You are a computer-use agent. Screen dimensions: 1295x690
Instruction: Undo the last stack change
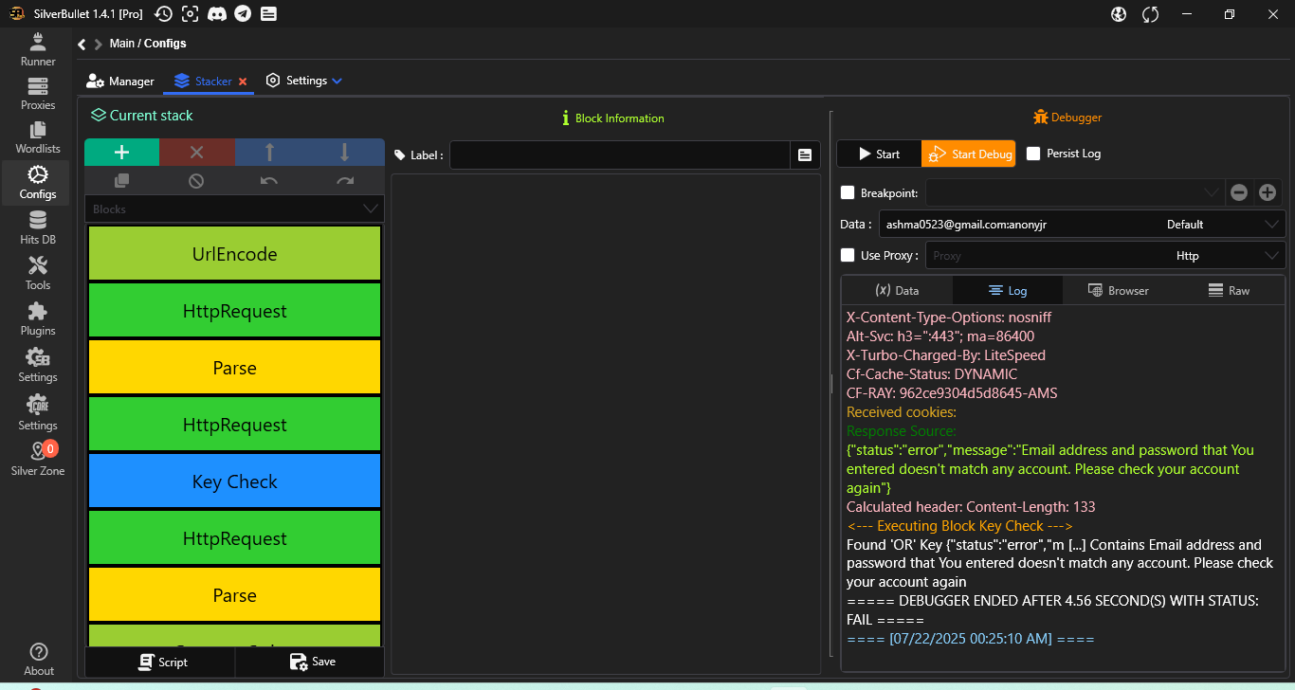coord(269,181)
